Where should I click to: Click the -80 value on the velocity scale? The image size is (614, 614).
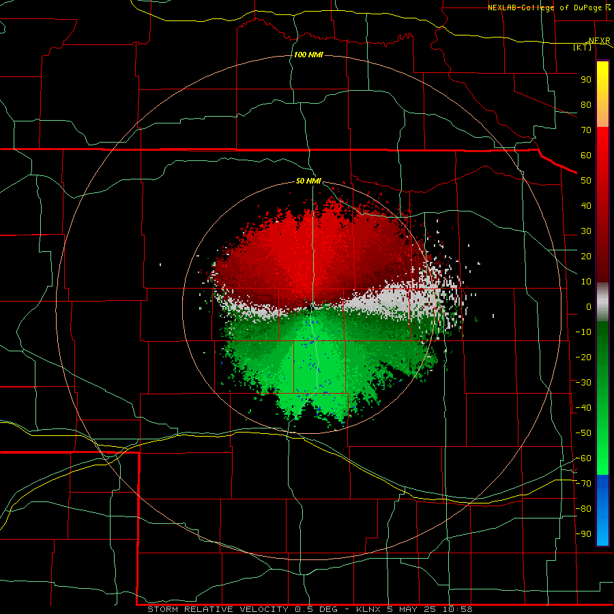(583, 509)
